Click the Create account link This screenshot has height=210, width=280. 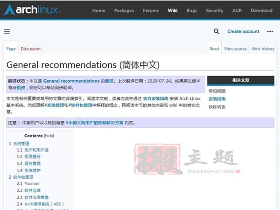click(x=243, y=31)
